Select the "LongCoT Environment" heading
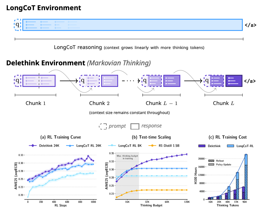The image size is (266, 212). coord(44,8)
